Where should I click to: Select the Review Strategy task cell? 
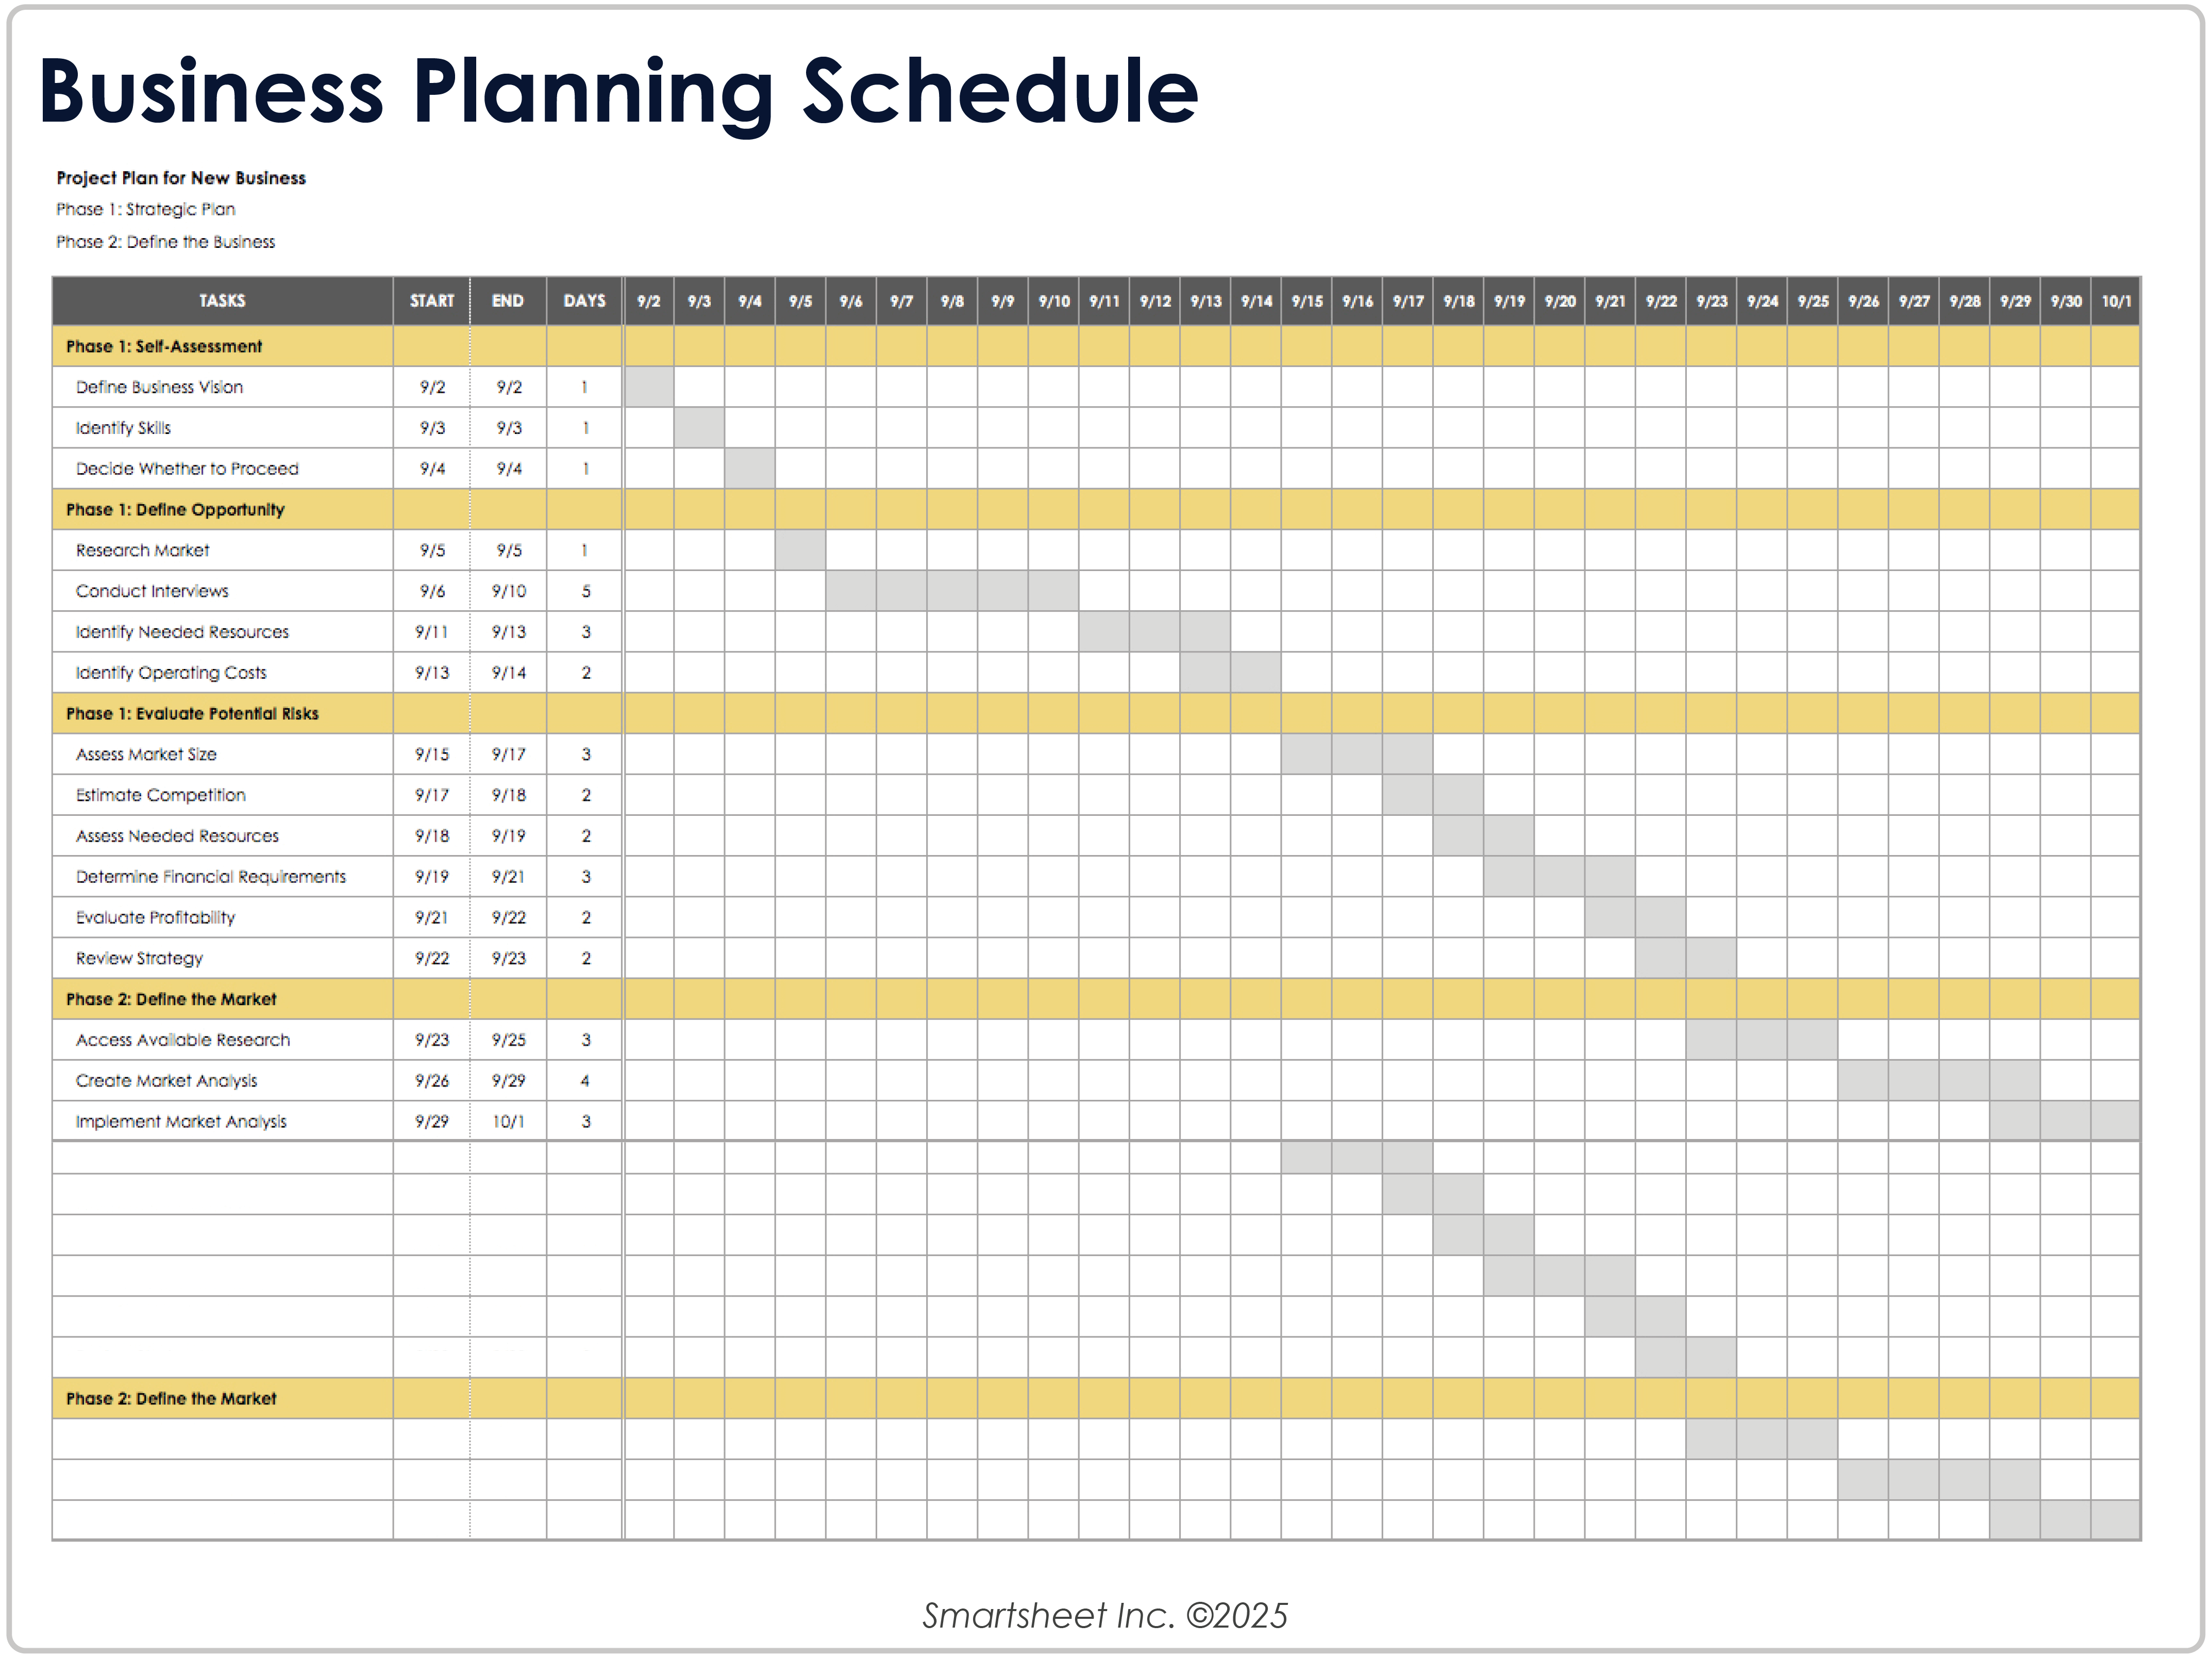(x=139, y=958)
